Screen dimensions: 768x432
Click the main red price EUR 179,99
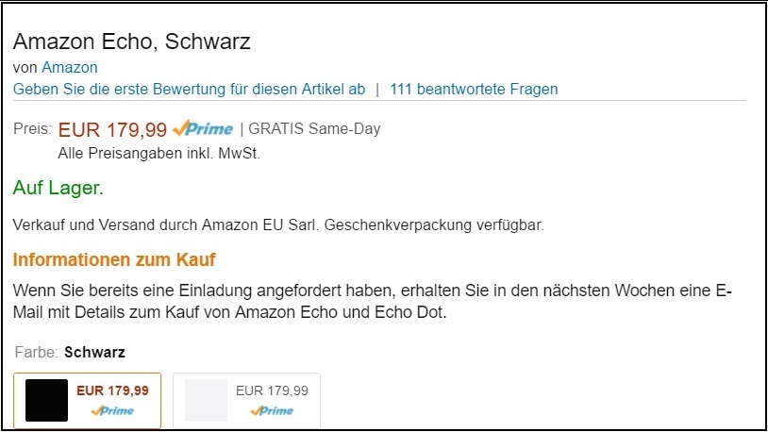pos(112,129)
